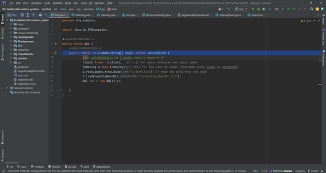Switch to the pageAlreadyDiscover.txt tab
The width and height of the screenshot is (326, 173).
coord(195,15)
